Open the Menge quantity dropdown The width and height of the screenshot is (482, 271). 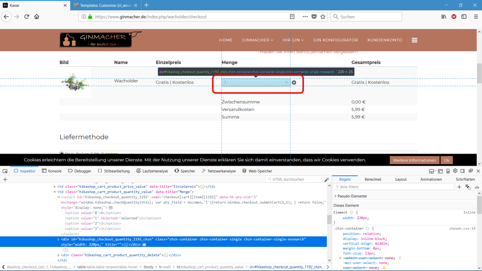pyautogui.click(x=256, y=83)
